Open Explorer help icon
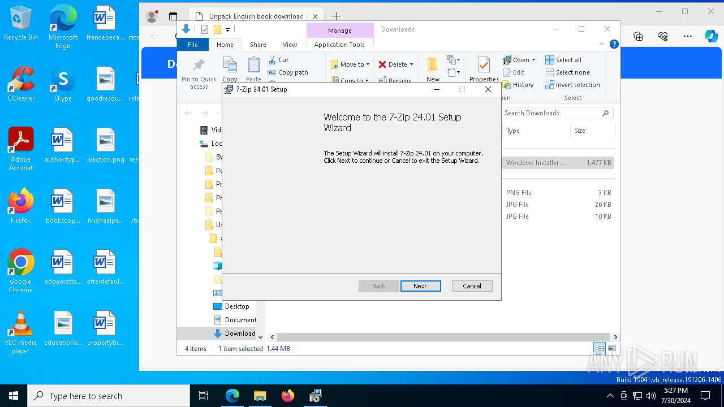The height and width of the screenshot is (407, 724). (x=614, y=44)
